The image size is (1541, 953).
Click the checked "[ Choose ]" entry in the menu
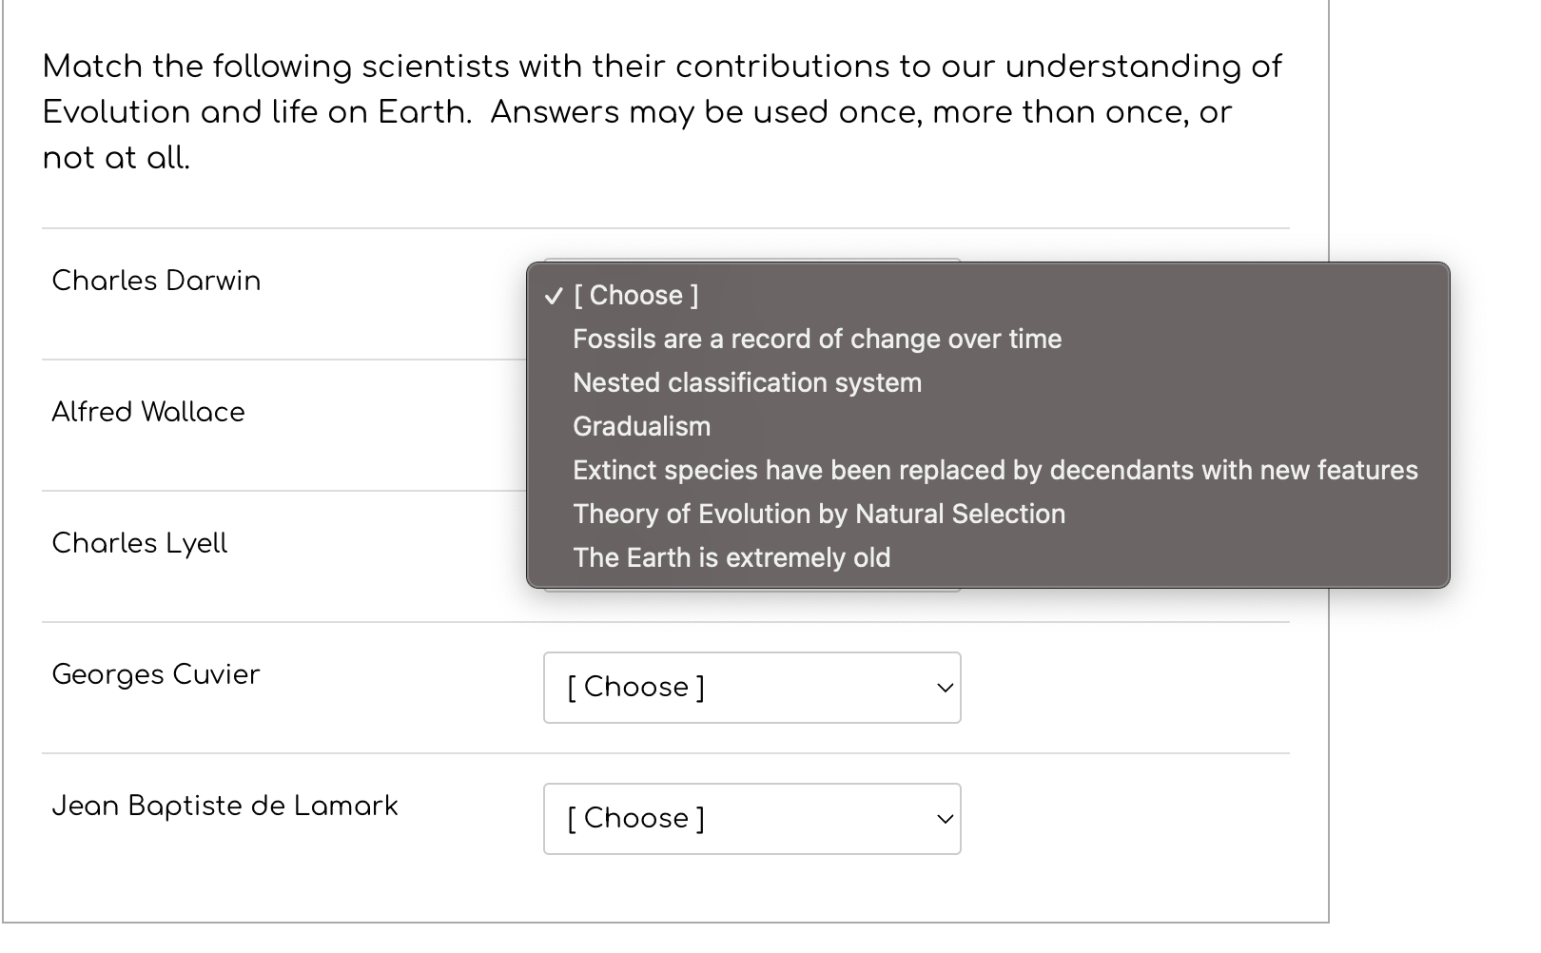[634, 296]
